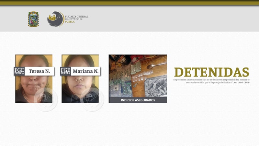Screen dimensions: 259x146
Task: Click the Fiscalía General del Estado de Puebla text
Action: pyautogui.click(x=76, y=19)
